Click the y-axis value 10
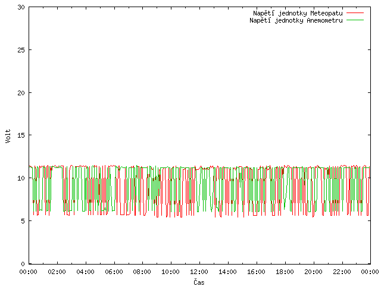Screen dimensions: 381x286 click(21, 178)
